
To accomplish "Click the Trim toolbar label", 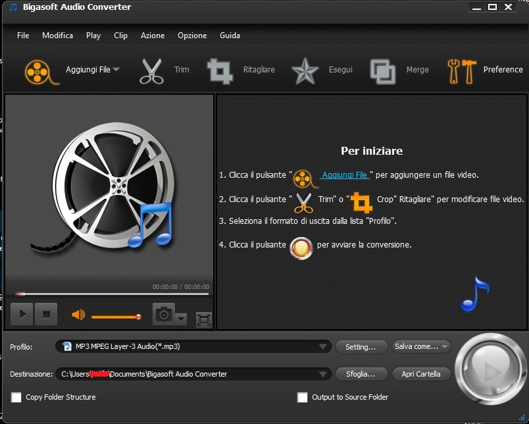I will click(x=182, y=70).
